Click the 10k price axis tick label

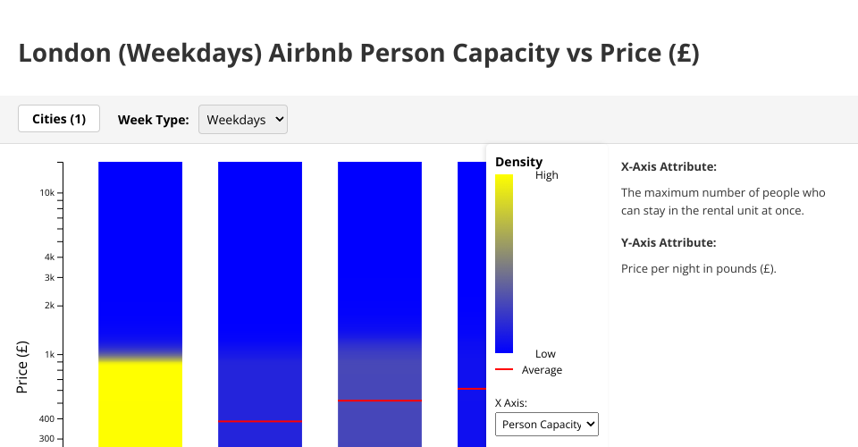[x=46, y=193]
